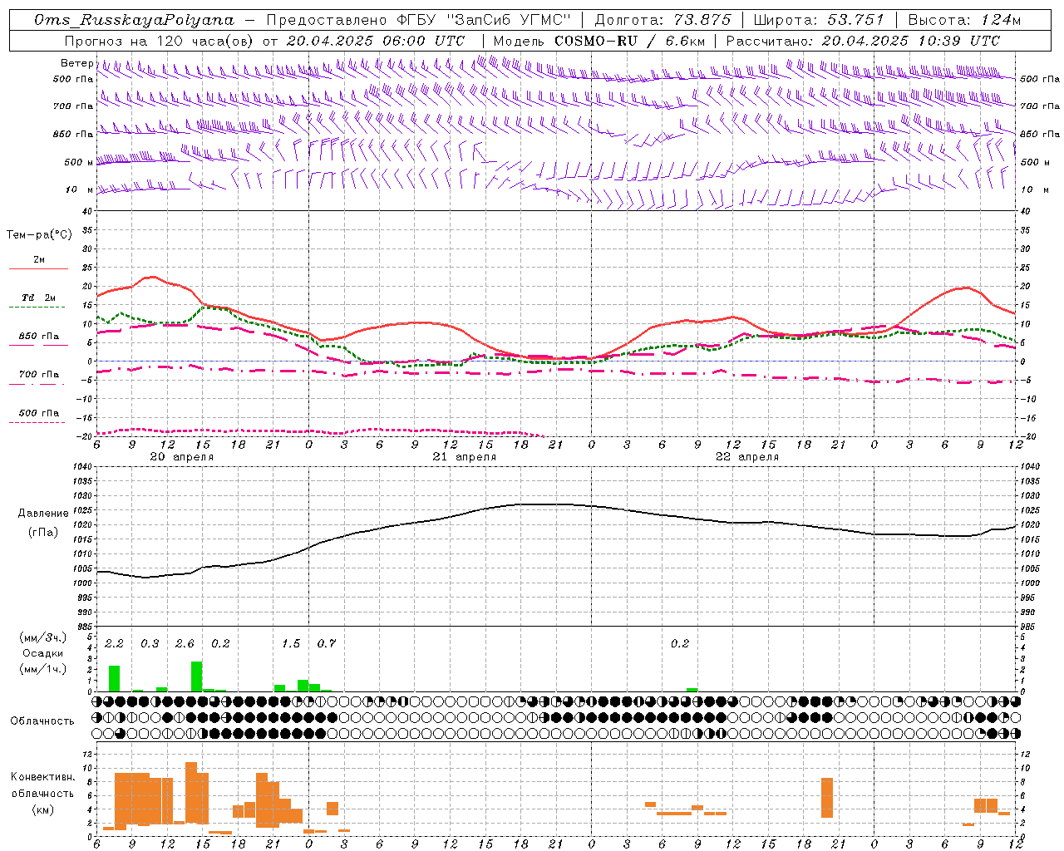Click the Облачность cloud cover label
The height and width of the screenshot is (851, 1064).
coord(42,721)
